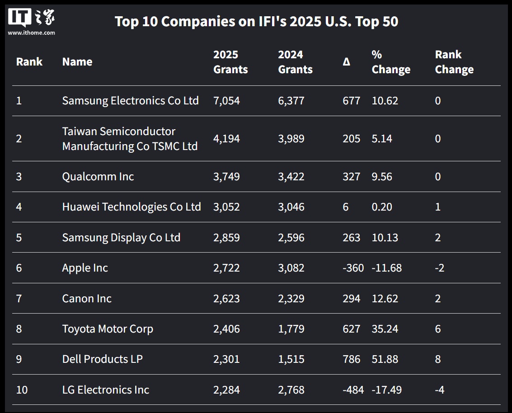Select the Rank column header
Screen dimensions: 512x413
[x=29, y=62]
